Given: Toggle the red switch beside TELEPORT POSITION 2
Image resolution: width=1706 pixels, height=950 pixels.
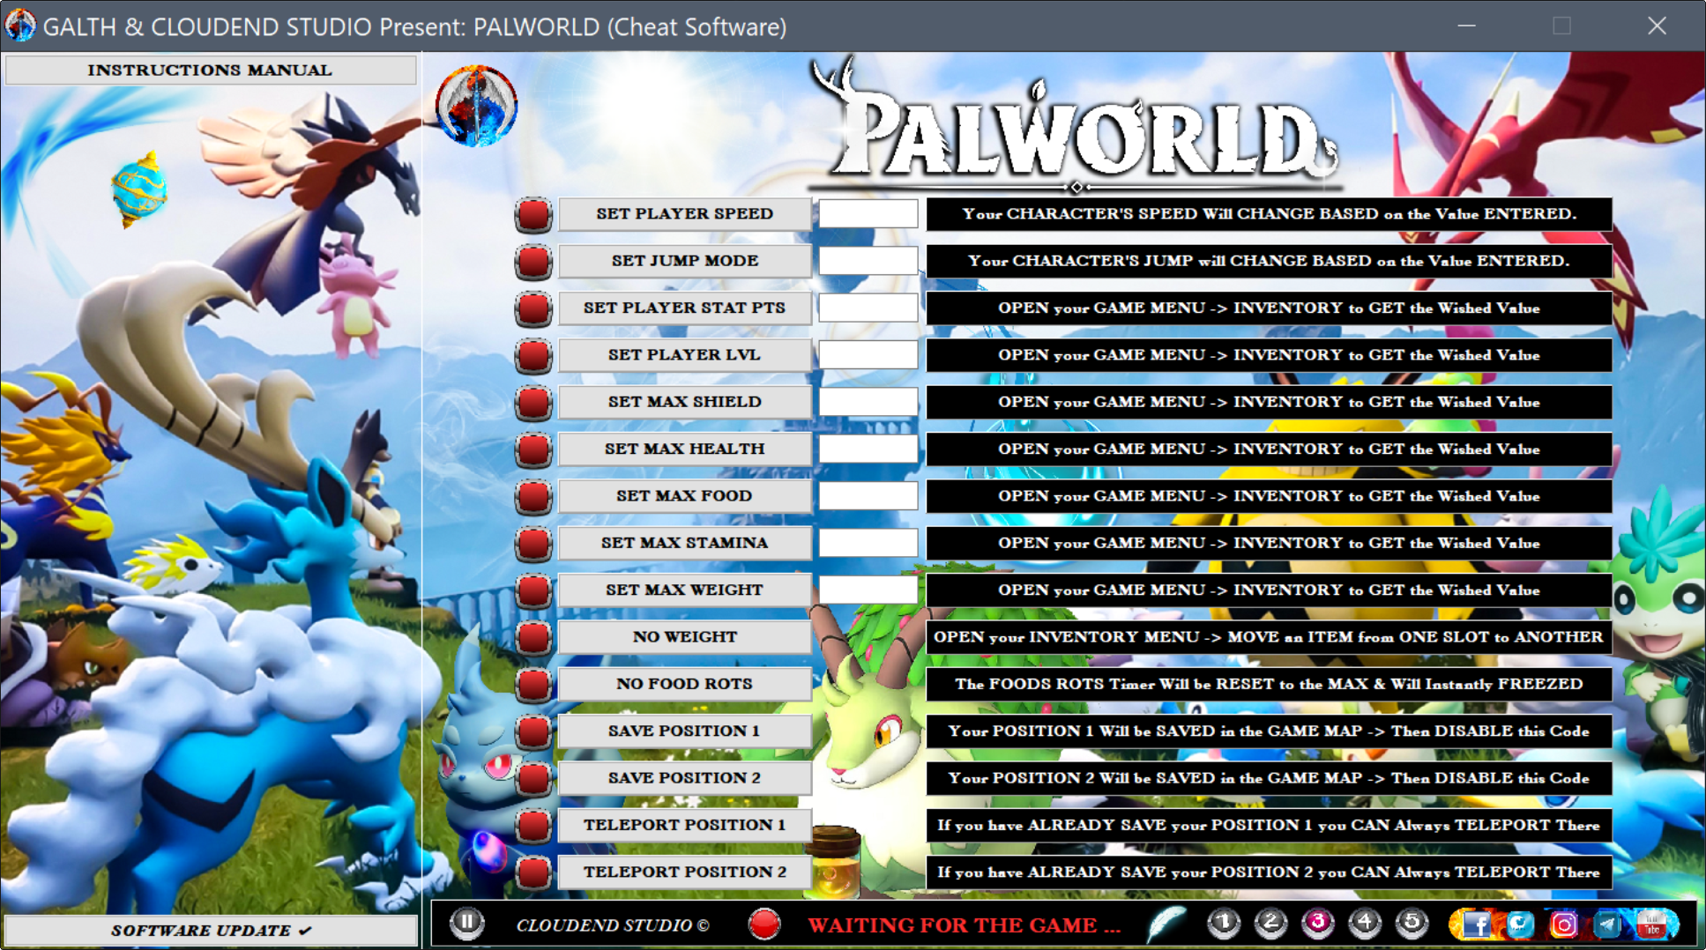Looking at the screenshot, I should pyautogui.click(x=533, y=872).
